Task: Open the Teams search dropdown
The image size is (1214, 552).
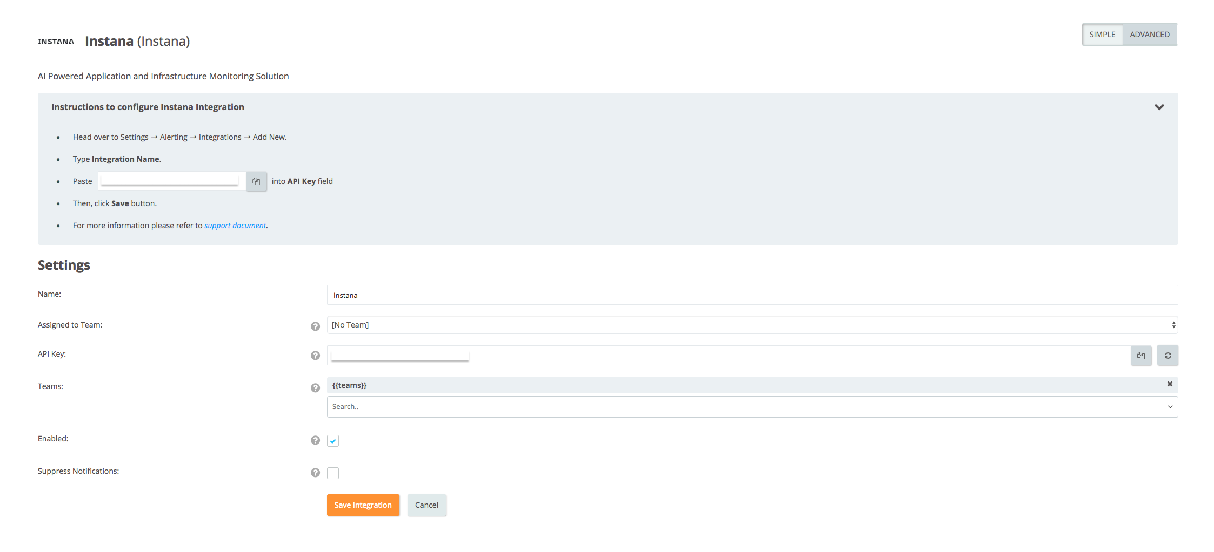Action: [752, 407]
